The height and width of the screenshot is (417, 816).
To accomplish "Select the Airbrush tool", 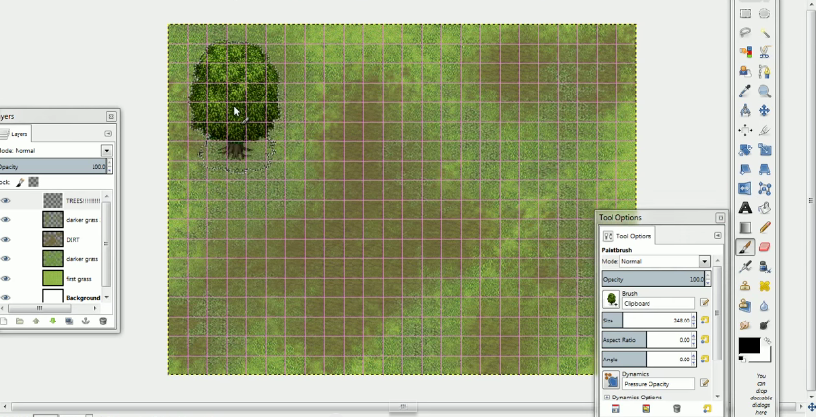I will [745, 267].
